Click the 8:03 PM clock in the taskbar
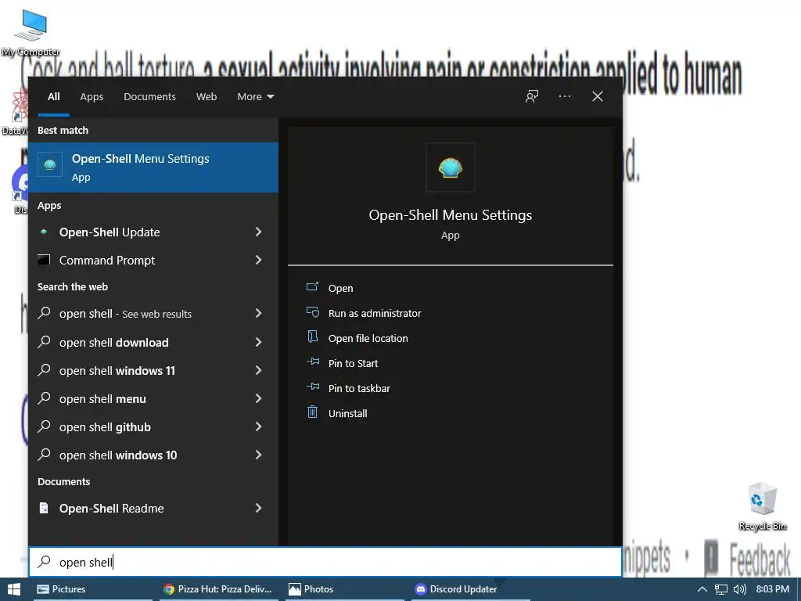 coord(772,588)
